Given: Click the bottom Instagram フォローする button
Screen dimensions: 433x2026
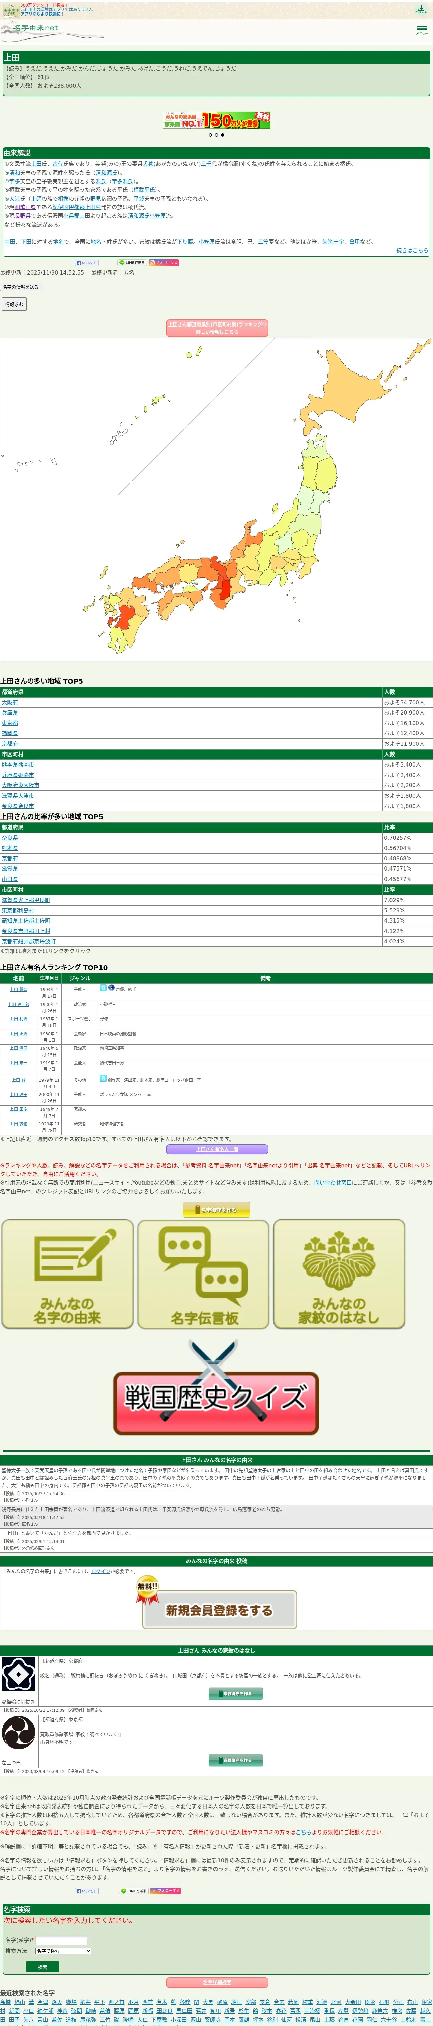Looking at the screenshot, I should click(x=165, y=1891).
